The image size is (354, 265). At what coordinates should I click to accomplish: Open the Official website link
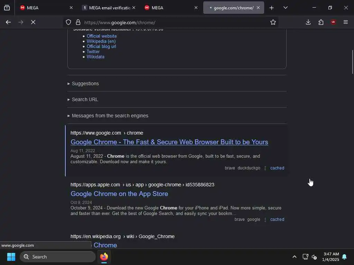(x=102, y=36)
